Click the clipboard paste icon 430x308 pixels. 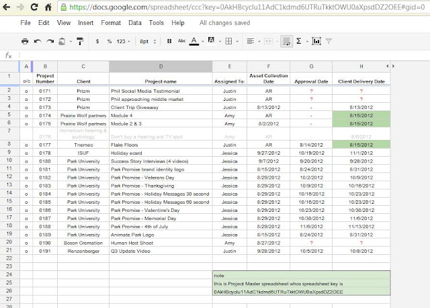(62, 41)
